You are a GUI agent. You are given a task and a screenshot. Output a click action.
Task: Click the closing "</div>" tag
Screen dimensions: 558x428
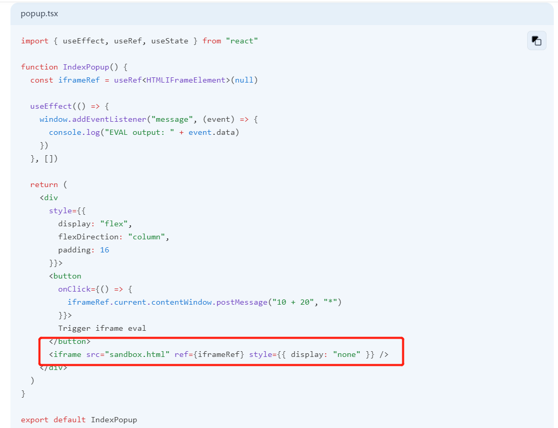(53, 367)
